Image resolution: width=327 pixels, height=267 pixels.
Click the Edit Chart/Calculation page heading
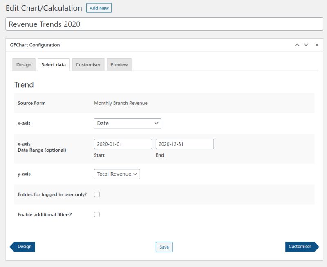point(44,8)
